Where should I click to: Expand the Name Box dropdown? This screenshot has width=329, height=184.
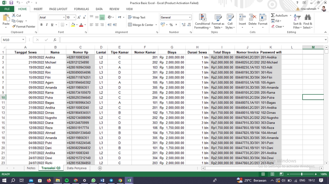pos(23,40)
